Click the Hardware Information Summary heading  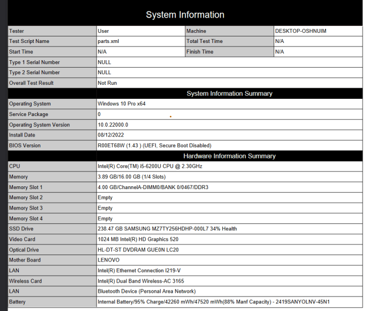coord(229,156)
